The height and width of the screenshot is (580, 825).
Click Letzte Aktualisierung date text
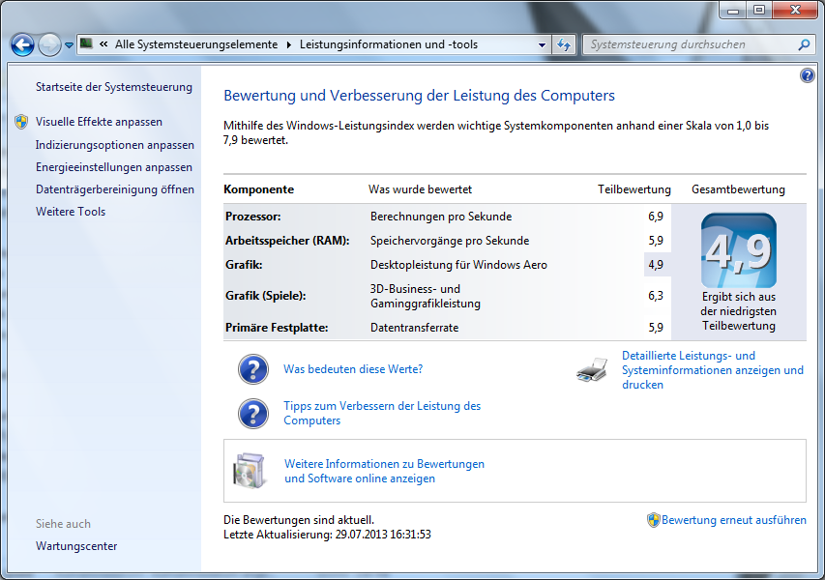point(327,535)
